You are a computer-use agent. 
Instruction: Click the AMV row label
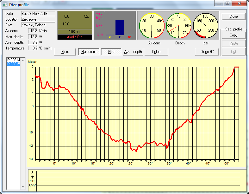[x=32, y=185]
